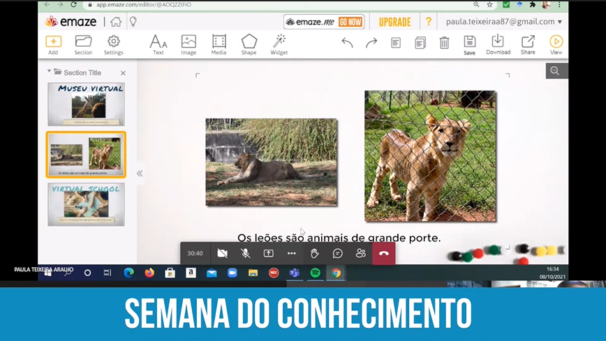Open more actions in the call bar
The height and width of the screenshot is (341, 606).
click(x=291, y=253)
